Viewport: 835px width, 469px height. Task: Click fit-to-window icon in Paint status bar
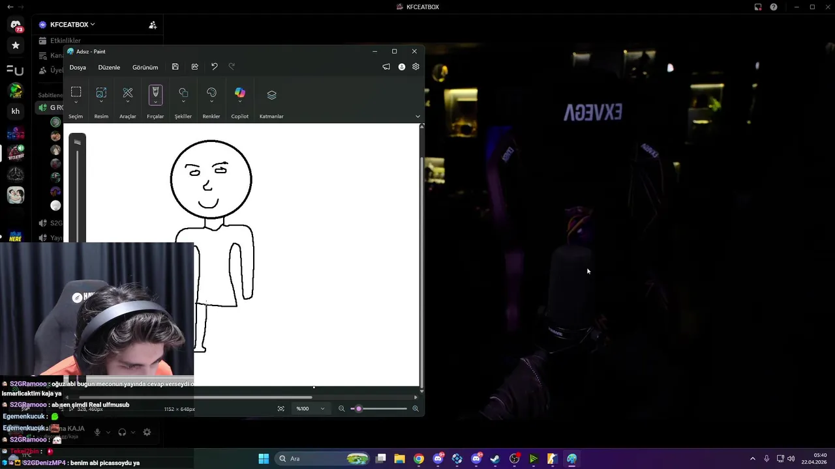point(281,408)
